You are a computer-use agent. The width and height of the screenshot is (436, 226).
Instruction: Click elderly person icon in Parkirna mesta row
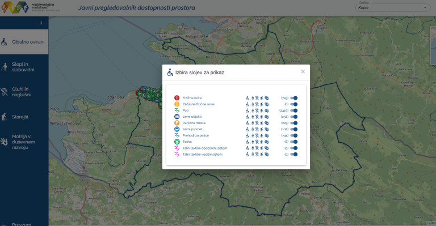point(262,123)
